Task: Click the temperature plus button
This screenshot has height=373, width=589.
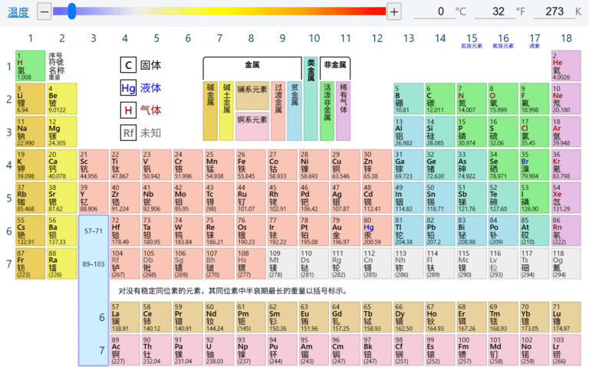Action: (393, 11)
